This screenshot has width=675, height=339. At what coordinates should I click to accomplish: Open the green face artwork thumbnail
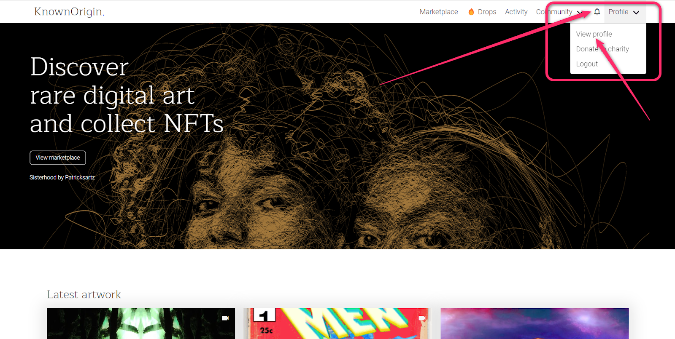tap(141, 323)
